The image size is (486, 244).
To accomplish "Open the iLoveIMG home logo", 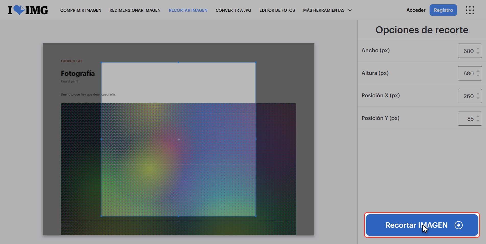I will pyautogui.click(x=28, y=10).
